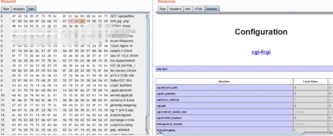
Task: Click the ASCII text "/info.jpg .php"
Action: pyautogui.click(x=119, y=21)
